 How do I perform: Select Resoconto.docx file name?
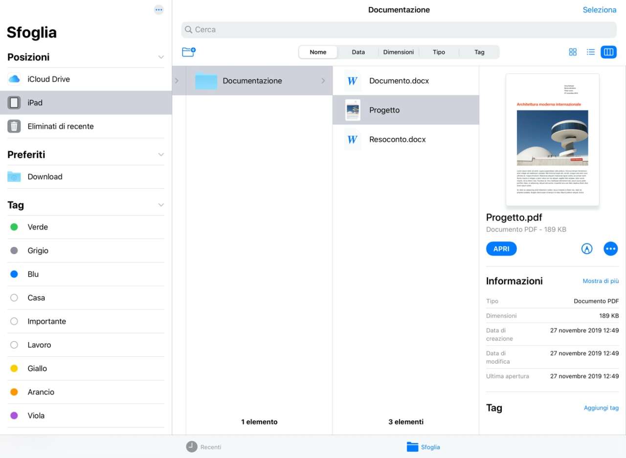pos(398,139)
